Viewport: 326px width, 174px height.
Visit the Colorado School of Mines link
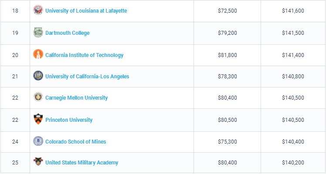[x=76, y=142]
